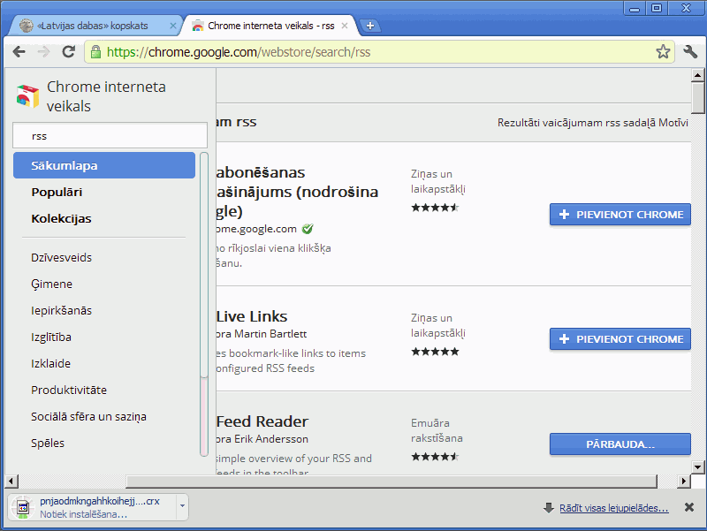This screenshot has height=531, width=707.
Task: Click the vertical page scrollbar thumb
Action: [x=697, y=98]
